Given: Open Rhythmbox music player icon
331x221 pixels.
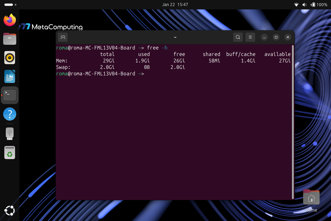Looking at the screenshot, I should [10, 58].
